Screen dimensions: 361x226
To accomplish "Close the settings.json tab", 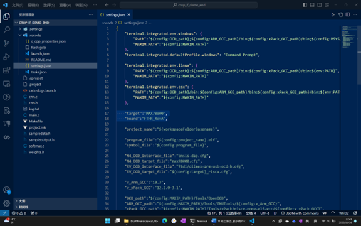I will 129,15.
